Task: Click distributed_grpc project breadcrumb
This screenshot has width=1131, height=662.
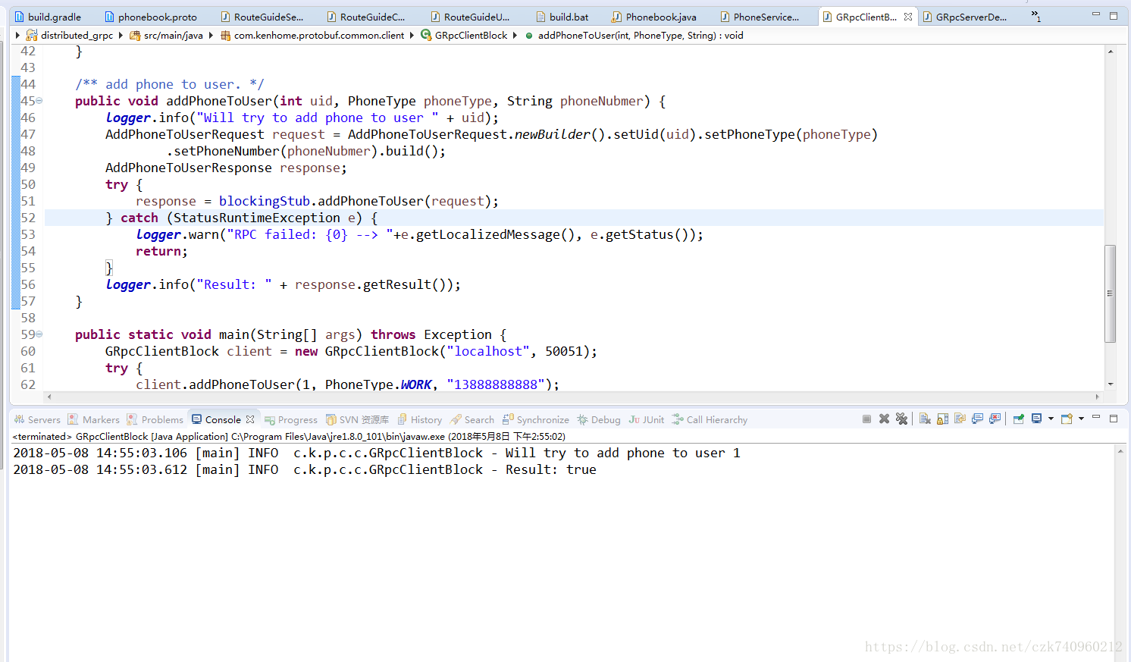Action: pyautogui.click(x=70, y=35)
